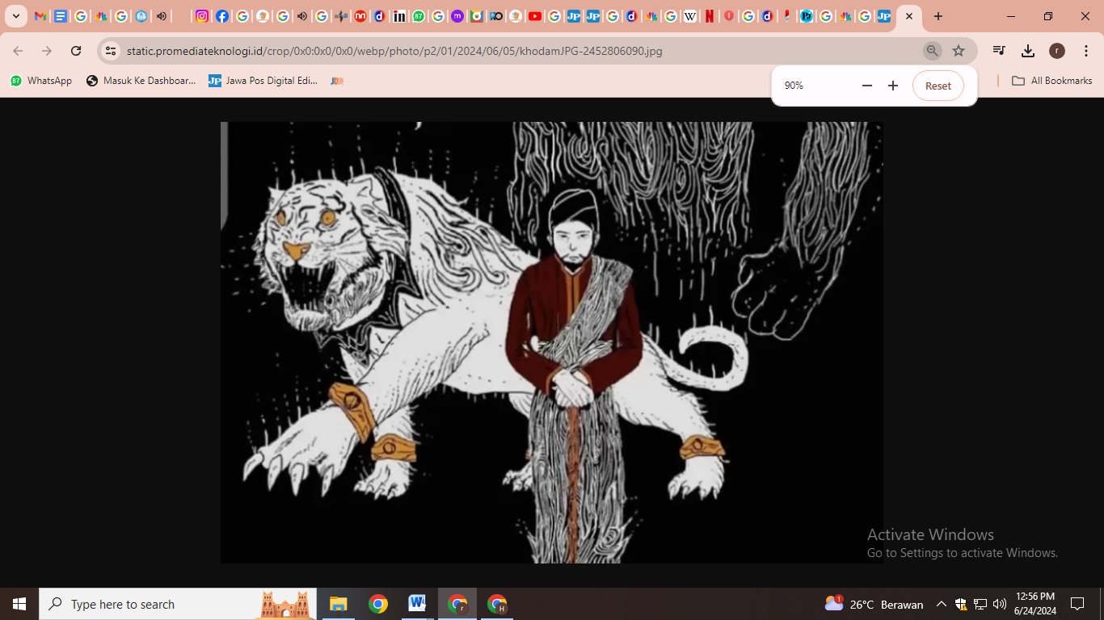Decrease zoom with the minus button

[x=867, y=86]
